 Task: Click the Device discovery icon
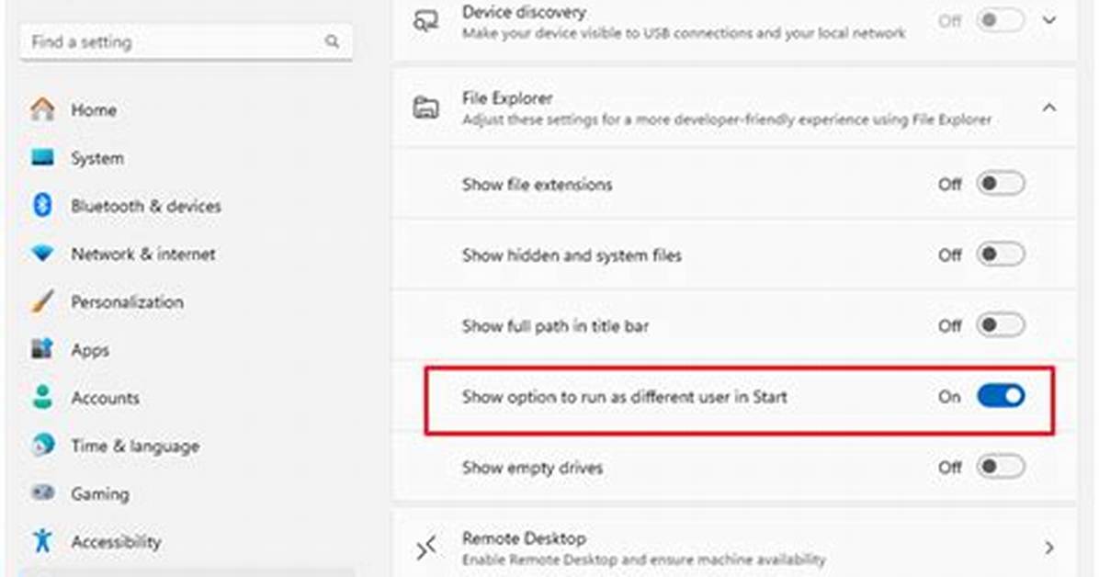pyautogui.click(x=425, y=21)
